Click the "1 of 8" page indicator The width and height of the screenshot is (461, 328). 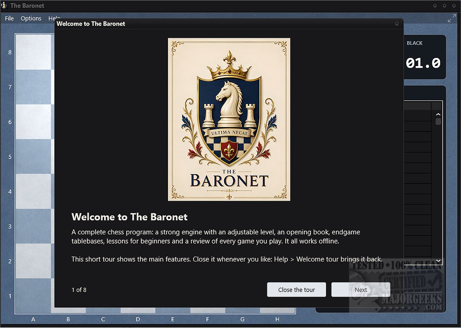coord(79,290)
